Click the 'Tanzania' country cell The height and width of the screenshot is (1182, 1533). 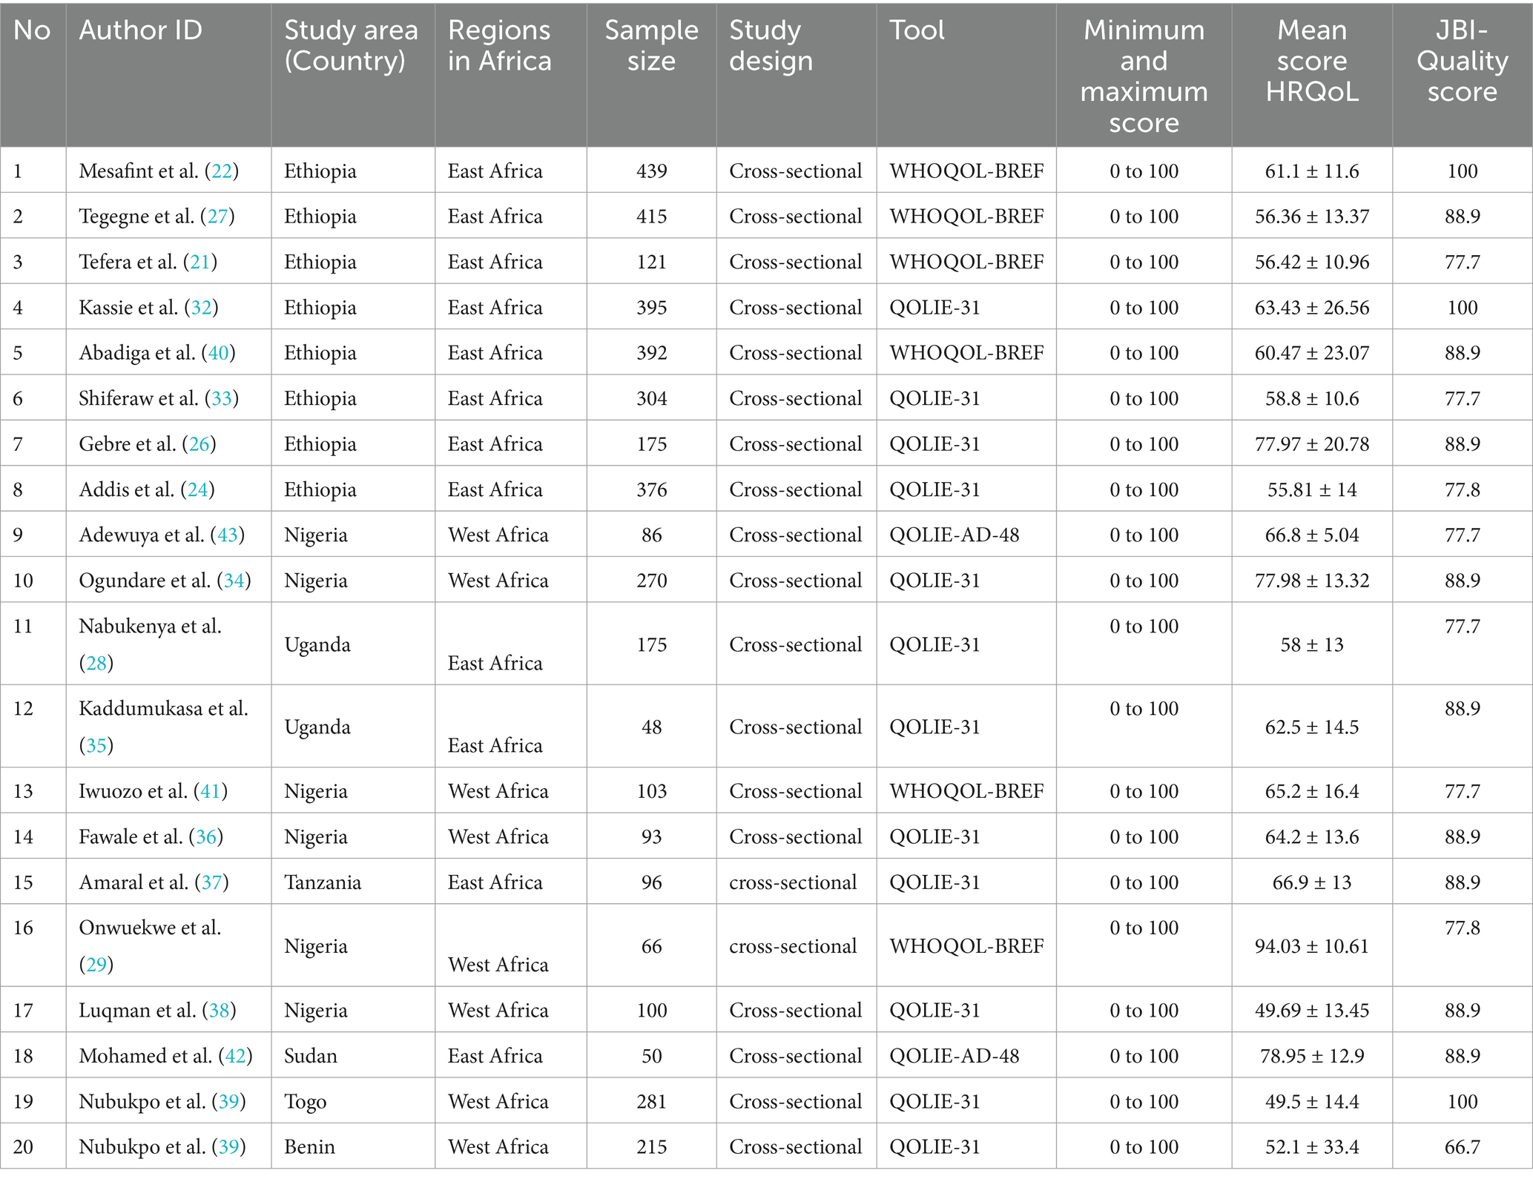(323, 882)
